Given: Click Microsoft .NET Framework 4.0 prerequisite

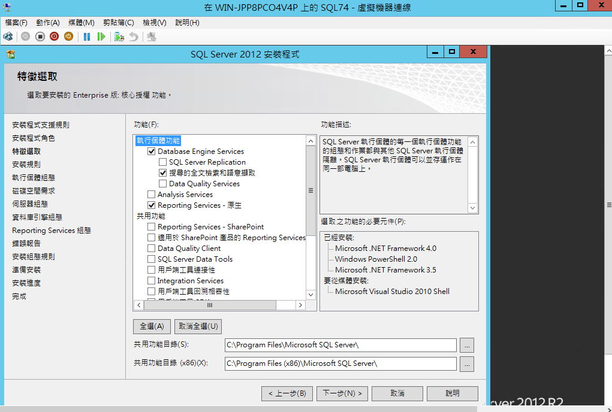Looking at the screenshot, I should (x=385, y=249).
